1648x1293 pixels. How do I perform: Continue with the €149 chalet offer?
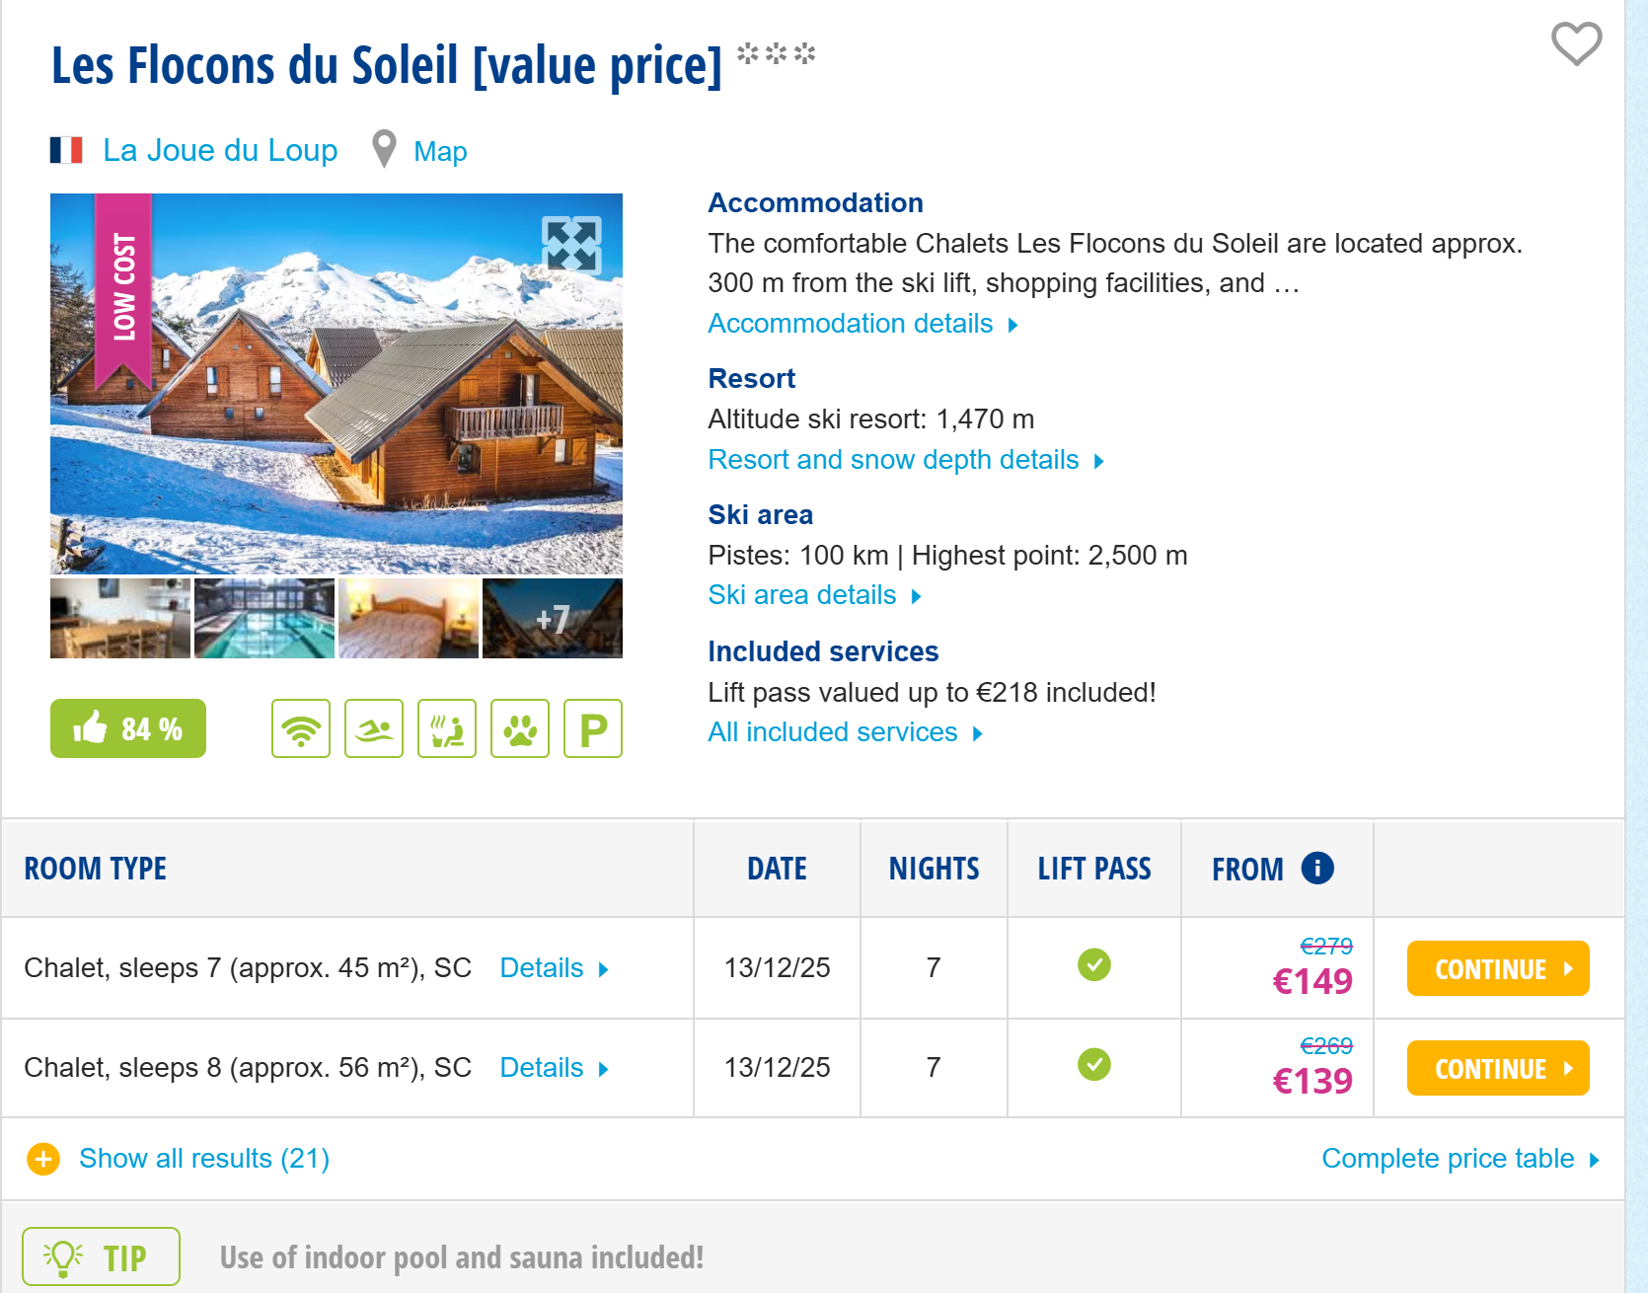tap(1498, 968)
